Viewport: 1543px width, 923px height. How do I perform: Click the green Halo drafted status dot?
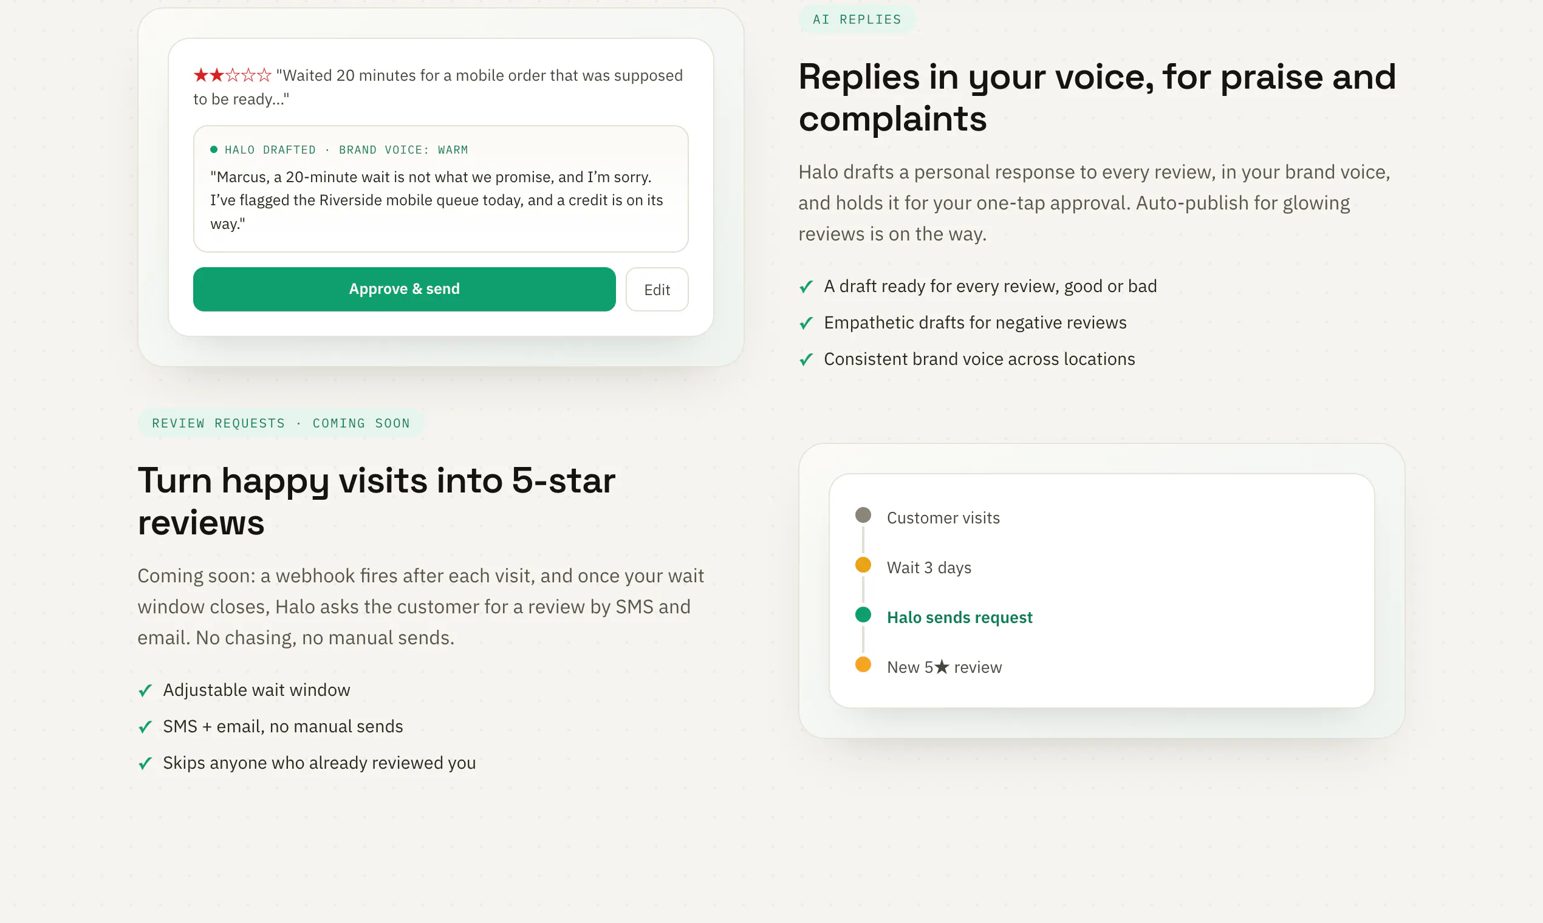[213, 149]
